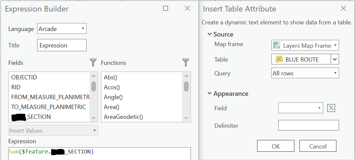The width and height of the screenshot is (355, 160).
Task: Select the OBJECTID field
Action: [24, 77]
